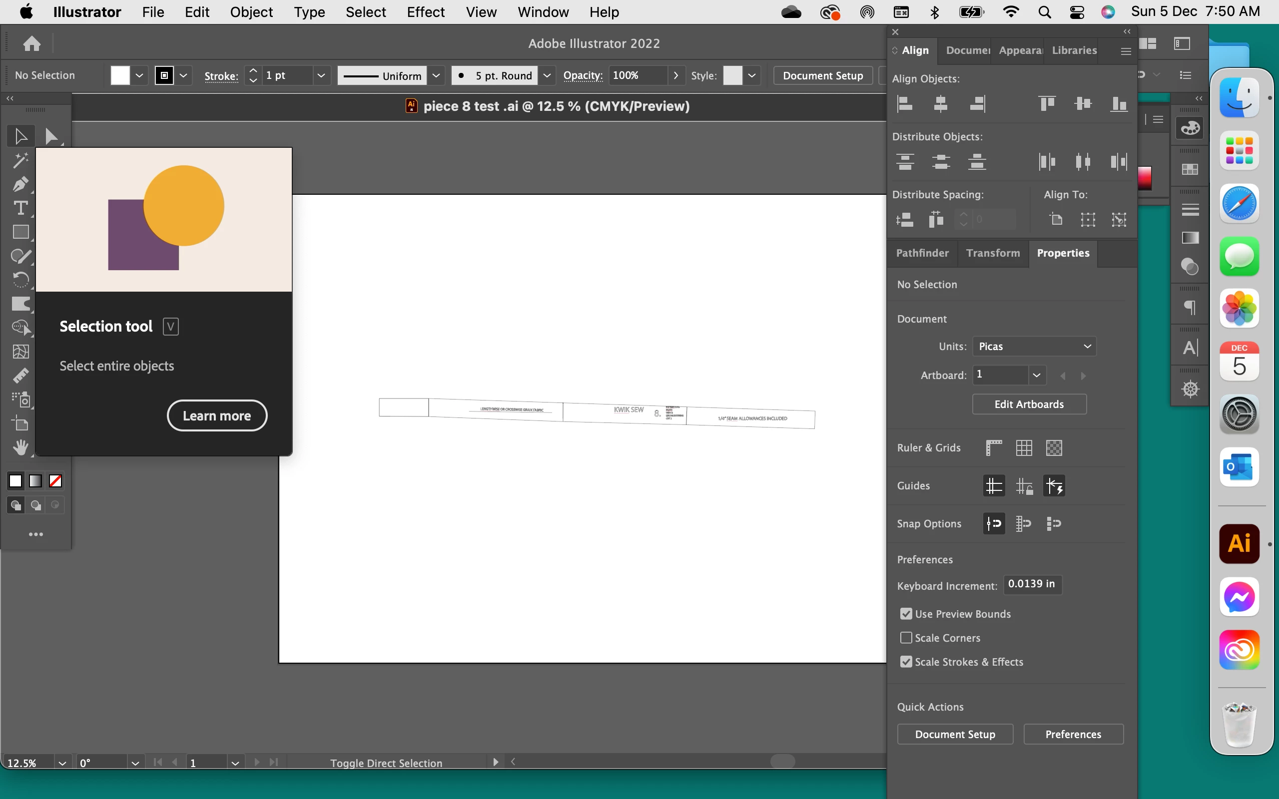Image resolution: width=1279 pixels, height=799 pixels.
Task: Open the Units dropdown showing Picas
Action: 1034,346
